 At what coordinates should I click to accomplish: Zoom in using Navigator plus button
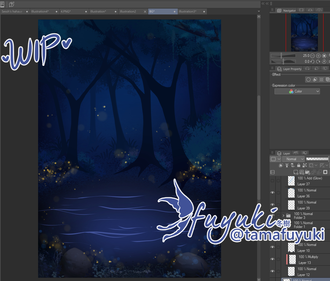pos(318,56)
